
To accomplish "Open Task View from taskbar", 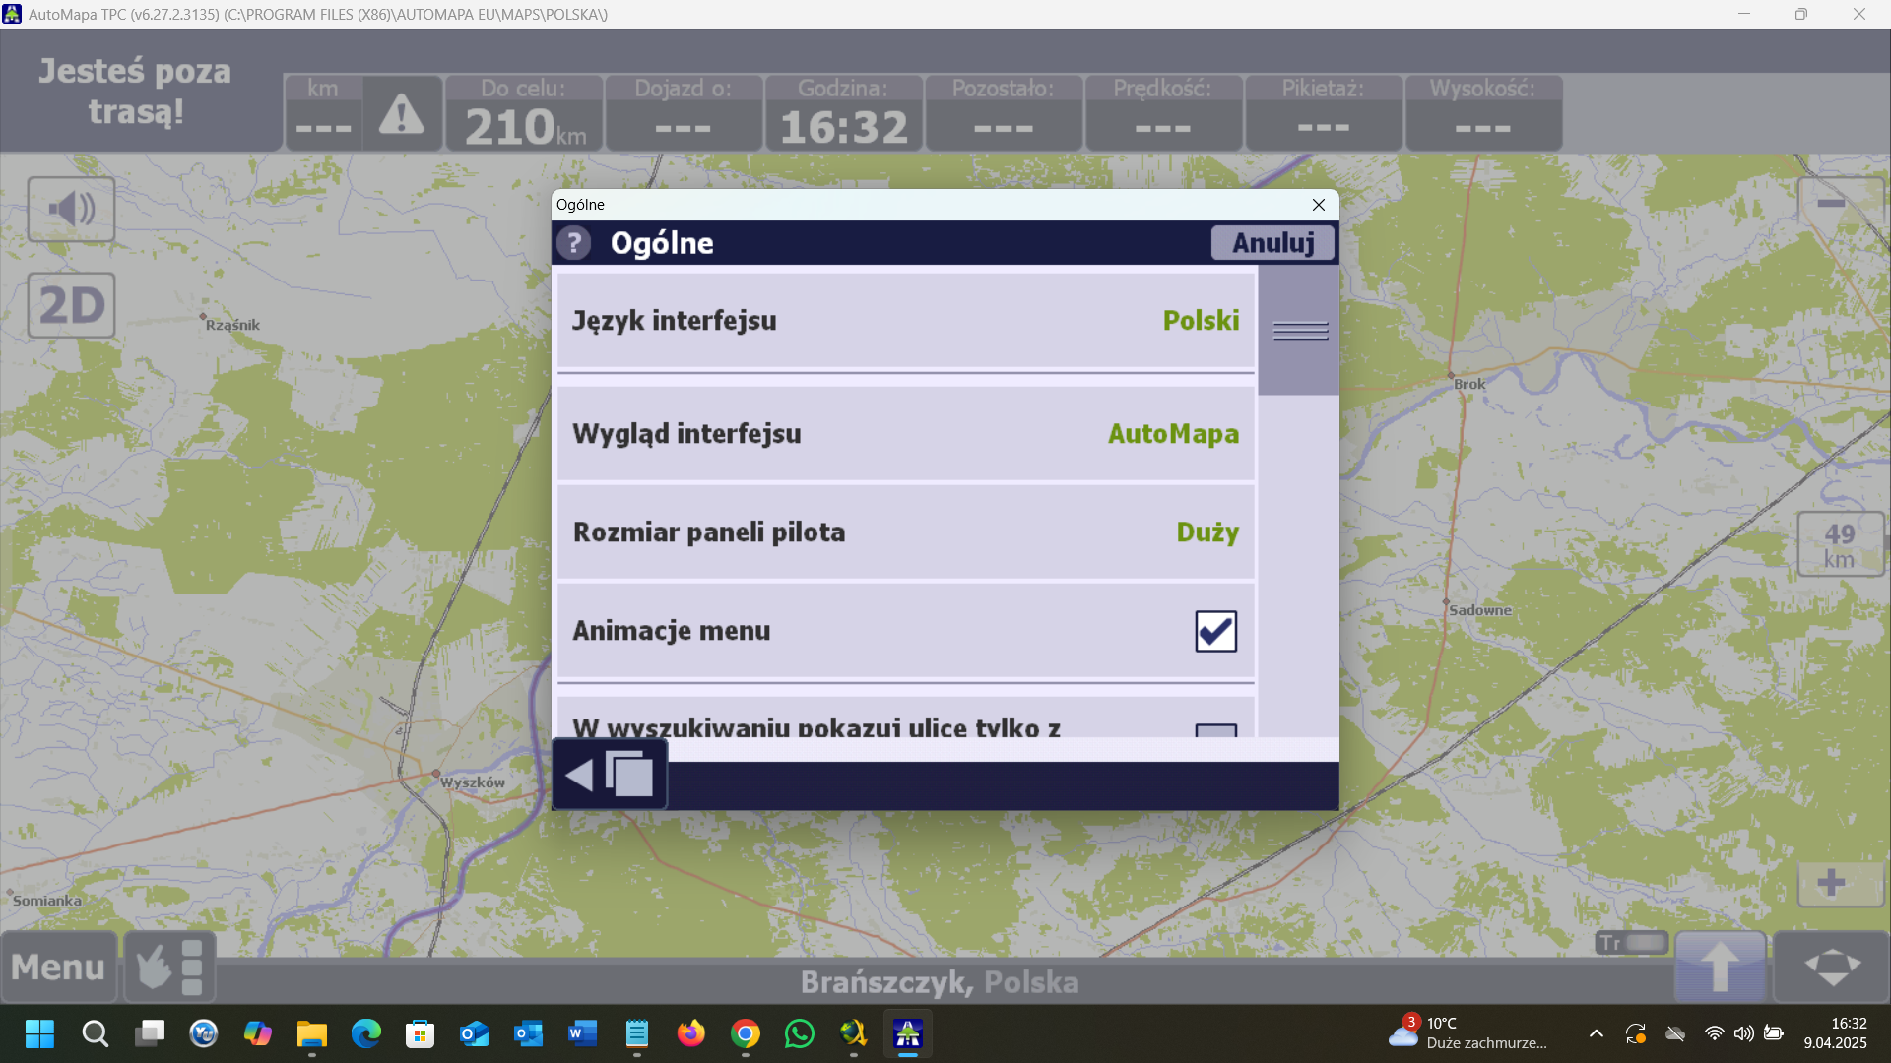I will click(150, 1033).
